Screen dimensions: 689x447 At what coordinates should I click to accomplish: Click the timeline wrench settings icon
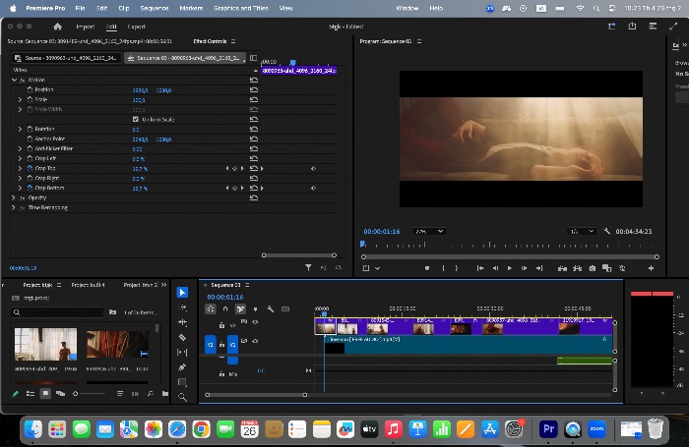click(x=271, y=309)
